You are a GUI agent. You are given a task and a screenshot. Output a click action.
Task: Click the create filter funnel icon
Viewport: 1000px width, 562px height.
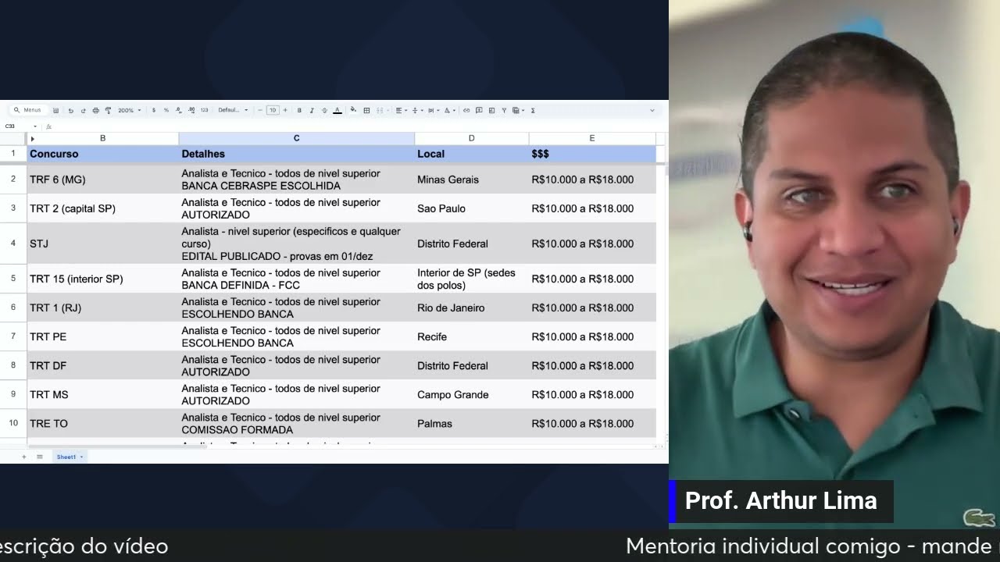click(x=504, y=111)
